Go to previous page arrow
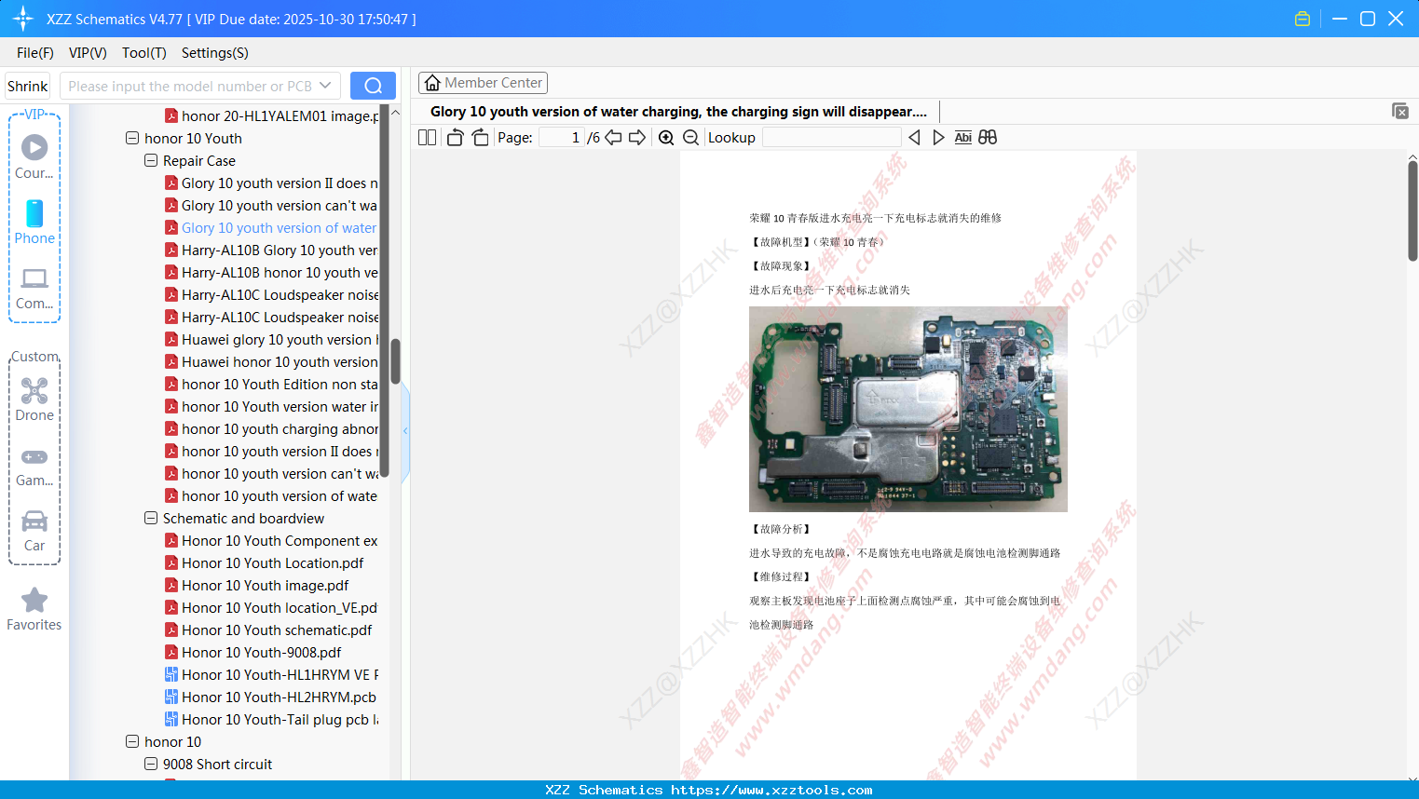 (613, 138)
